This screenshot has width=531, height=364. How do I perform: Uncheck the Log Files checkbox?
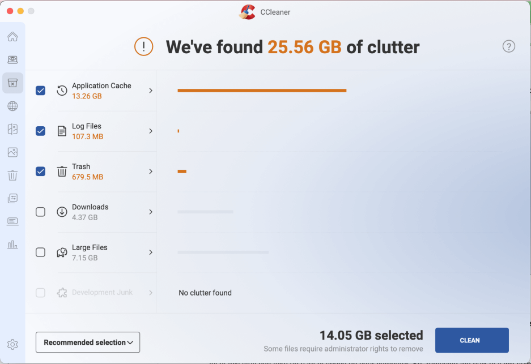41,131
